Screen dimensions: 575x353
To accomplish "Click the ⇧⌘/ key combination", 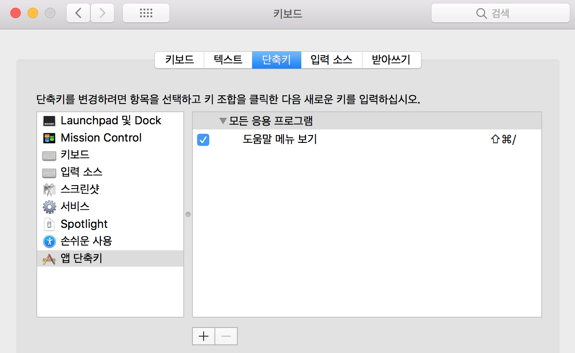I will pyautogui.click(x=504, y=140).
